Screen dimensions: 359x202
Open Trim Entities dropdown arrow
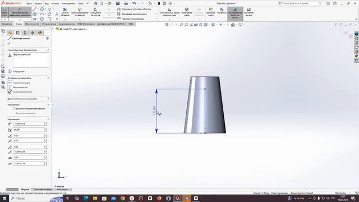[65, 19]
